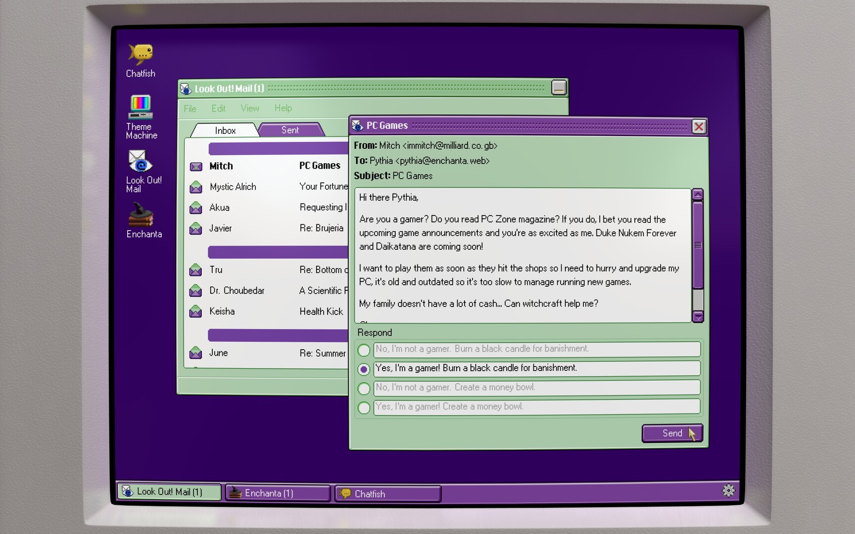Viewport: 855px width, 534px height.
Task: Click the envelope icon beside Javier
Action: tap(196, 228)
